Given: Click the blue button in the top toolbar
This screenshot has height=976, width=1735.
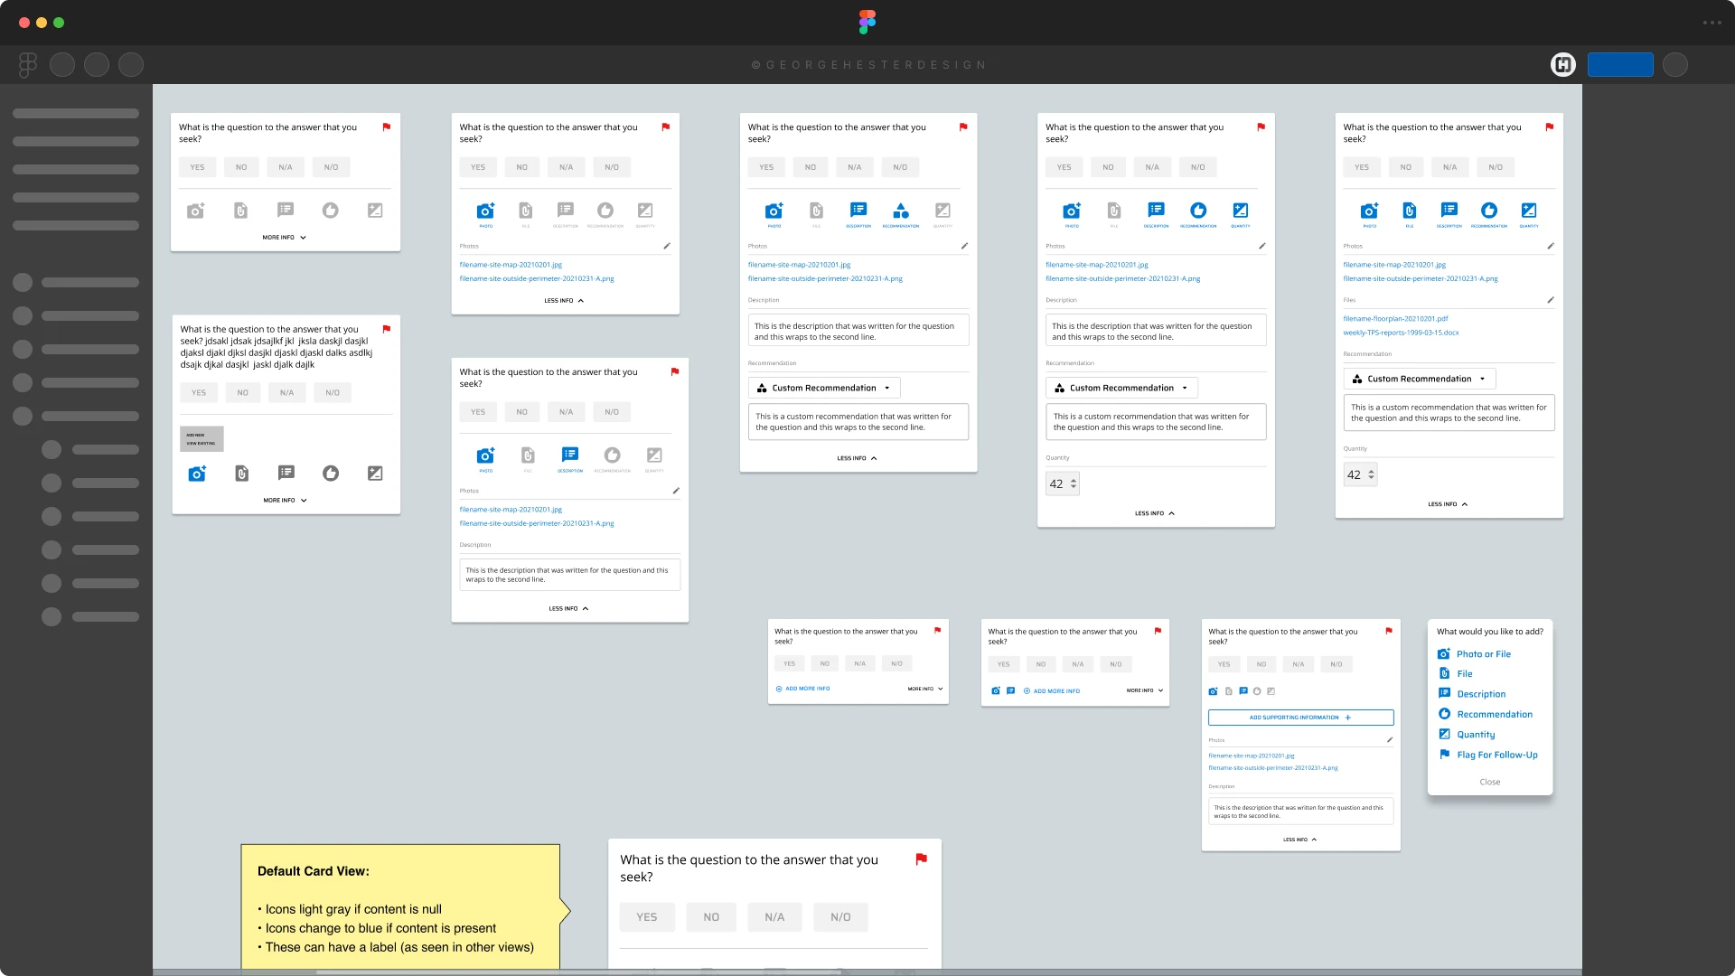Looking at the screenshot, I should 1620,64.
